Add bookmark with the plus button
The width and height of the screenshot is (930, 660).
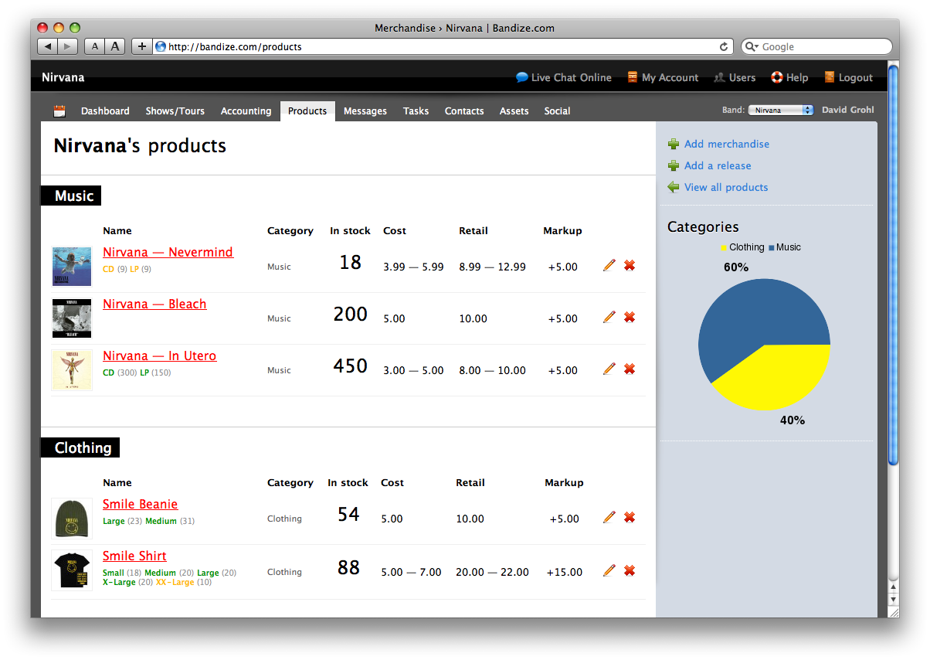[141, 46]
